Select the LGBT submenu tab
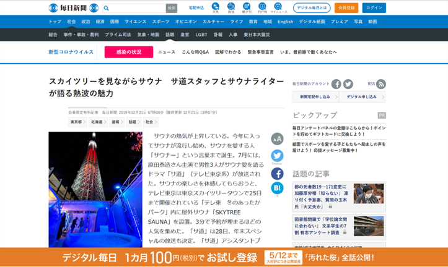This screenshot has height=267, width=448. 201,35
